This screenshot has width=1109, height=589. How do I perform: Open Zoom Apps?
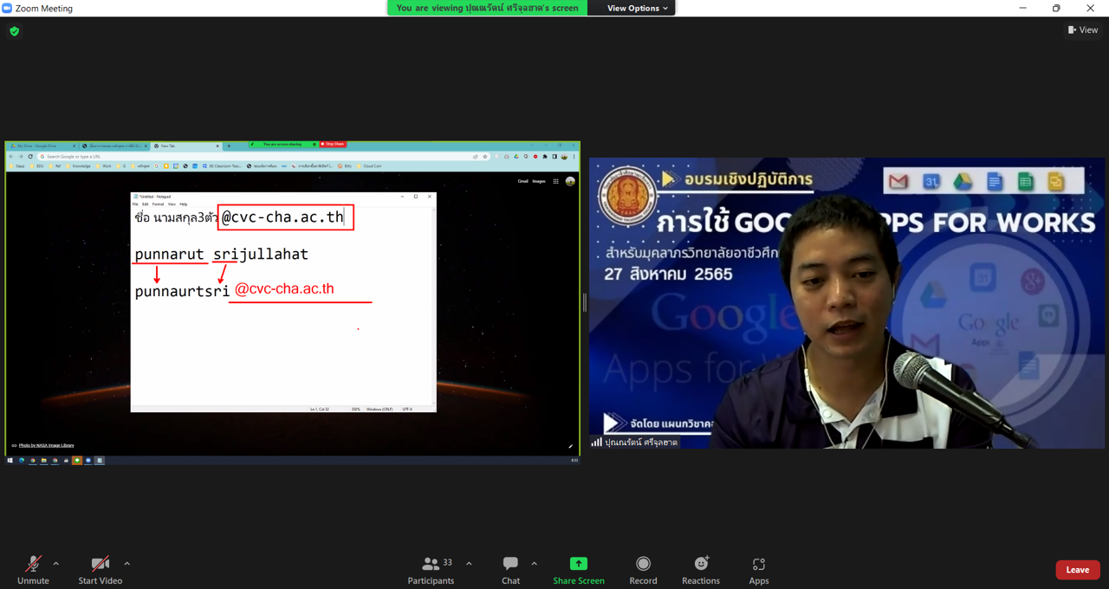click(759, 570)
